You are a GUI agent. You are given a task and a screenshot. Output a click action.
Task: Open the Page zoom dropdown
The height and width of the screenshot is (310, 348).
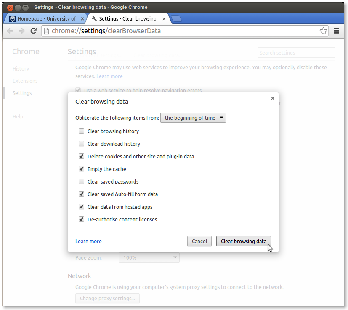(x=149, y=257)
